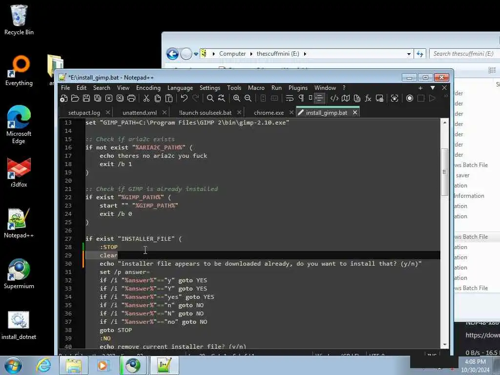Open the Edit menu

82,88
